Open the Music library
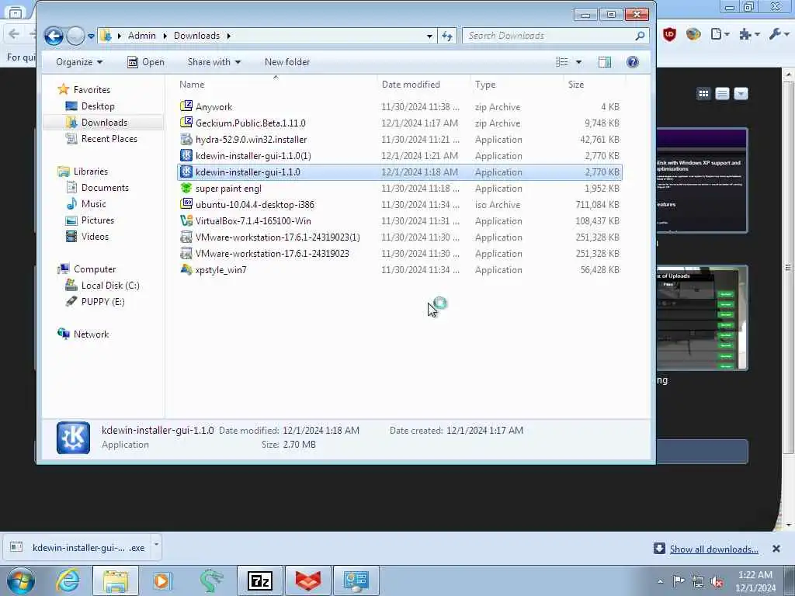795x596 pixels. (x=93, y=204)
